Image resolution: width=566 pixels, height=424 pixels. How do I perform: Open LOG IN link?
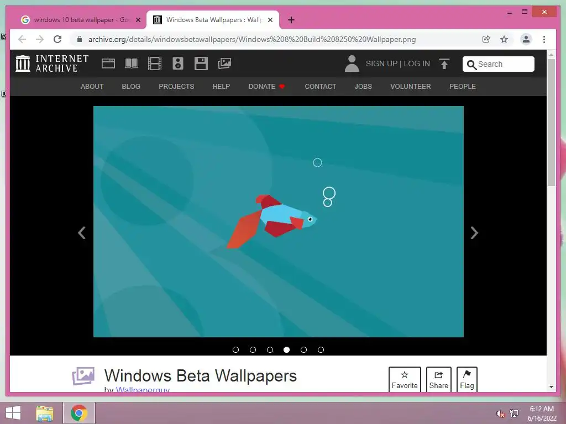(417, 64)
